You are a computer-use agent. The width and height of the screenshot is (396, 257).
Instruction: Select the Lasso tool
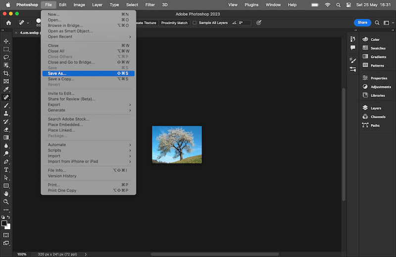tap(6, 57)
